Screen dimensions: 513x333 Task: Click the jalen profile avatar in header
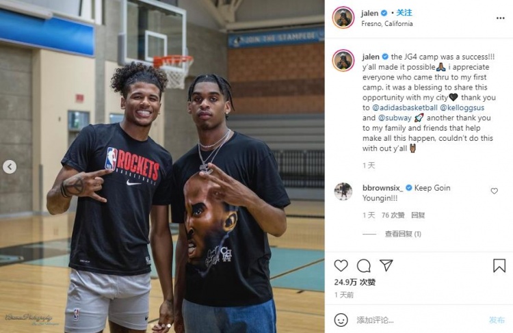point(343,18)
